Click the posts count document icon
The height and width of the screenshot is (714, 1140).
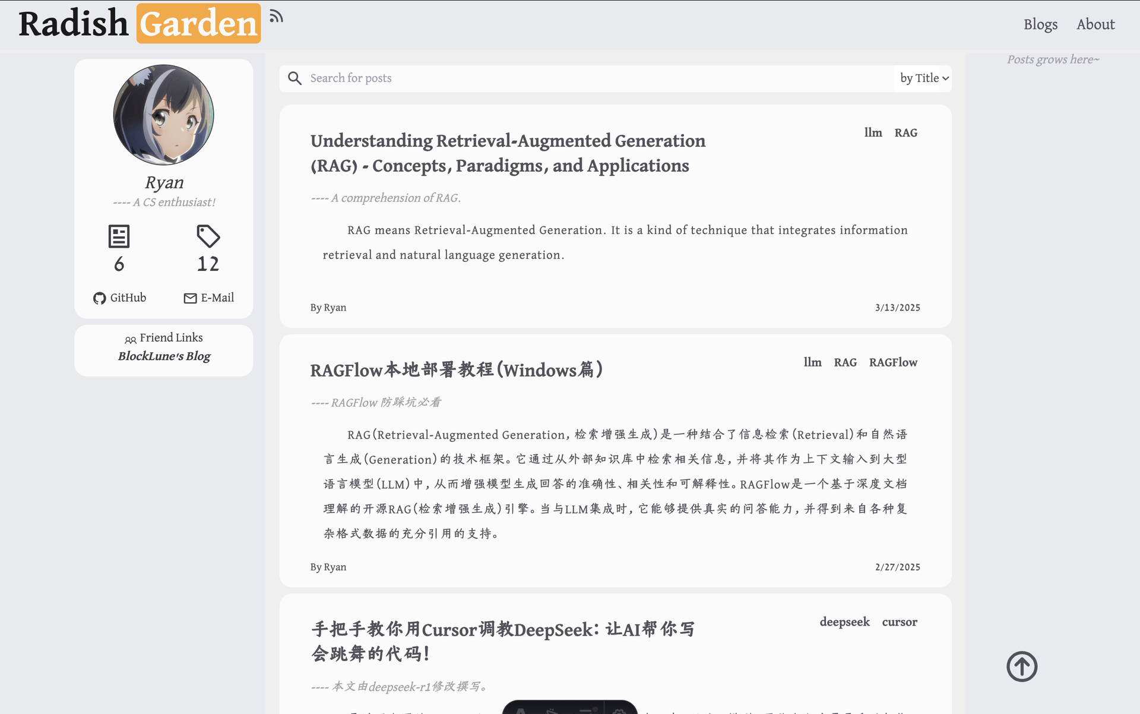coord(119,236)
